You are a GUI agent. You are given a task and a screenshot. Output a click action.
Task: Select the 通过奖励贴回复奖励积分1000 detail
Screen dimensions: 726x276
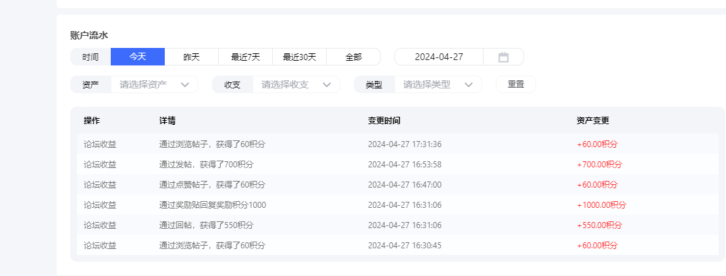[213, 205]
